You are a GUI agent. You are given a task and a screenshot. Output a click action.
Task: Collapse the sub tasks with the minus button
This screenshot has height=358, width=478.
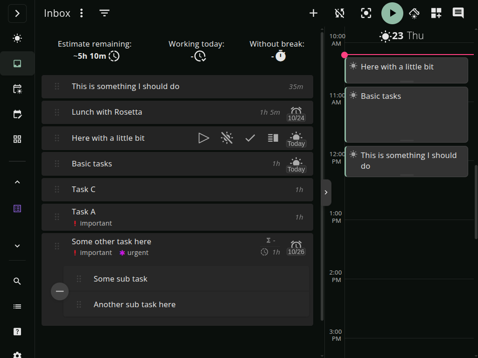pos(59,291)
